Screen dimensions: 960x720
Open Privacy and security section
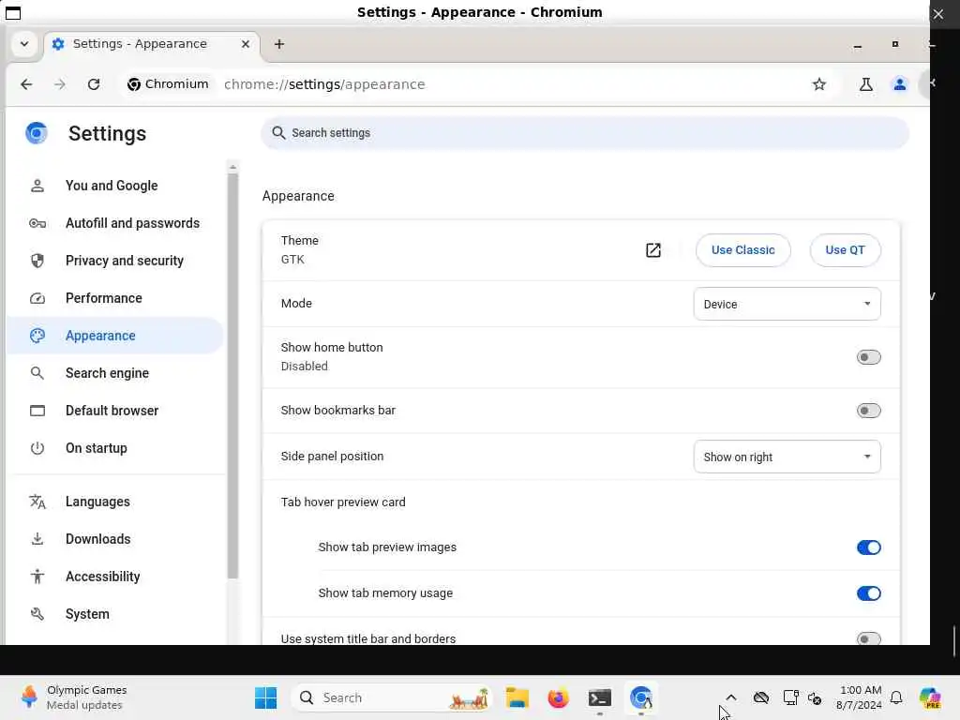[115, 261]
